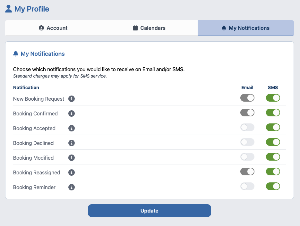Click the My Profile user icon
Image resolution: width=300 pixels, height=226 pixels.
coord(9,9)
